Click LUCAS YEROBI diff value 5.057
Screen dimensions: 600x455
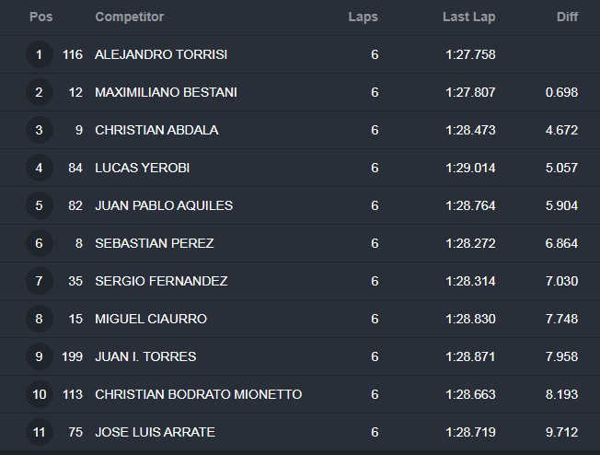(x=561, y=168)
